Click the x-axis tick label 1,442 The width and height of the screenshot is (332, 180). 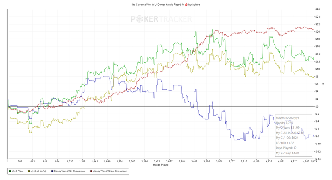point(95,161)
